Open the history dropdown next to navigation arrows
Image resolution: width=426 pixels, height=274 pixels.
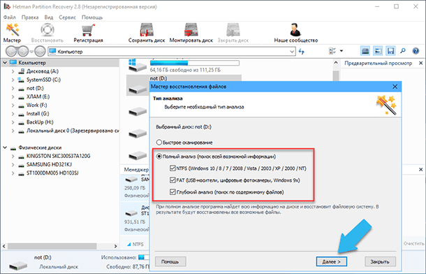pyautogui.click(x=31, y=52)
